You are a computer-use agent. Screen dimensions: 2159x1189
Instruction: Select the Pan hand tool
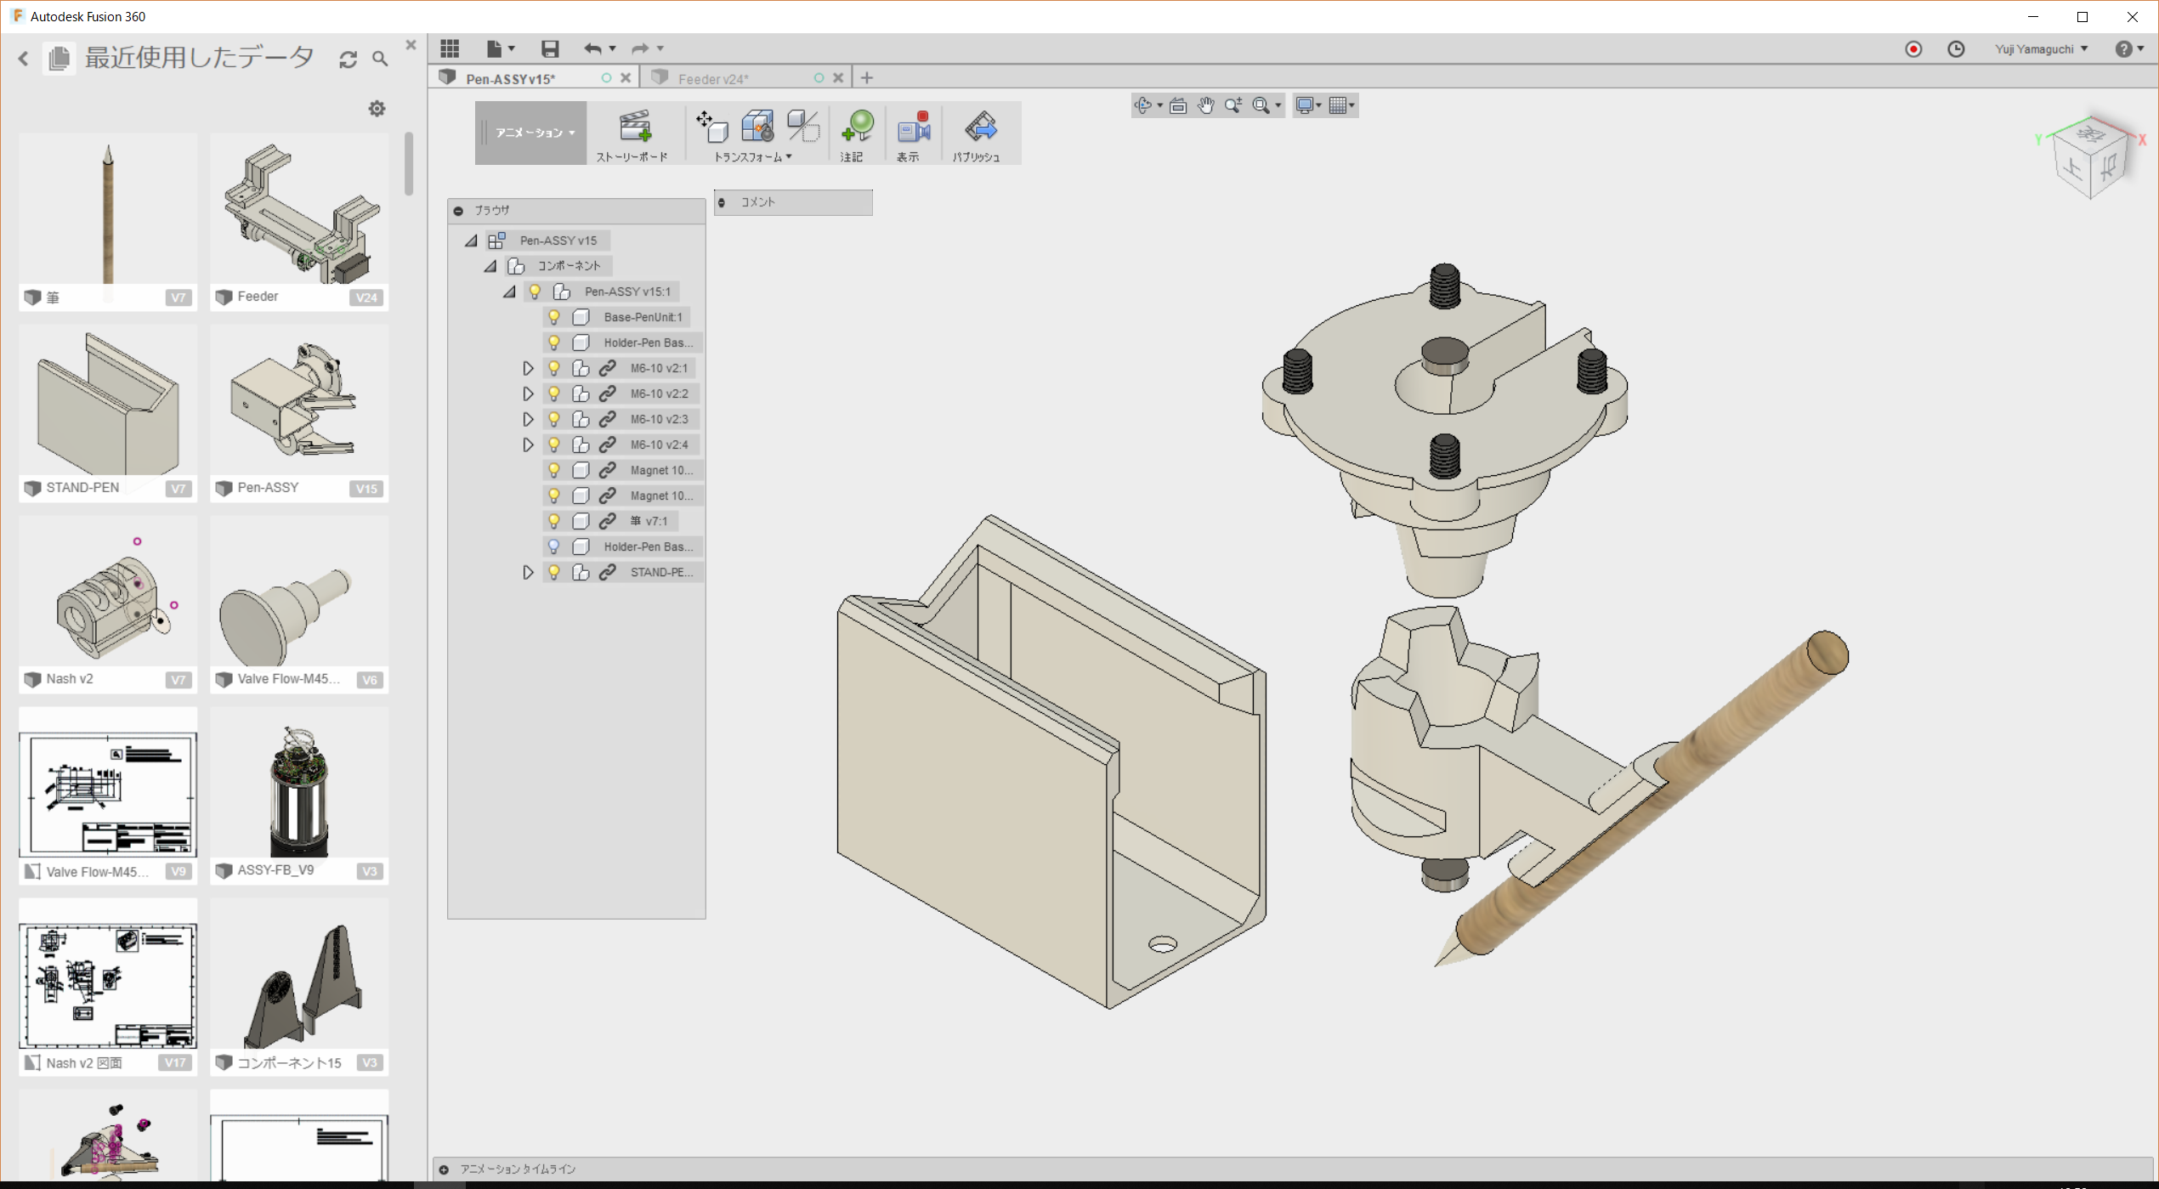pyautogui.click(x=1205, y=105)
